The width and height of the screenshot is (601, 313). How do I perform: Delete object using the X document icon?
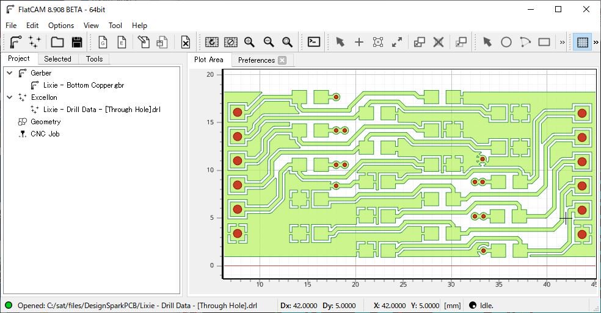coord(186,42)
